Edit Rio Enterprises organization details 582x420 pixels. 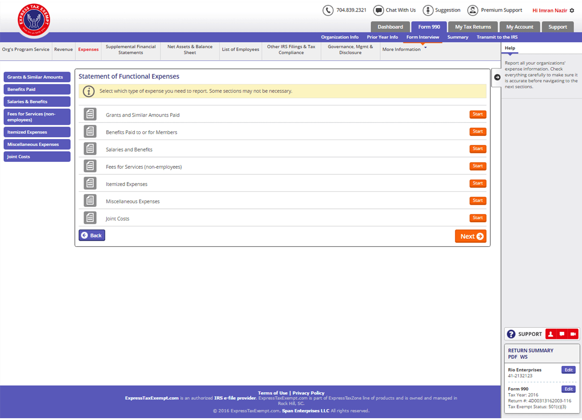tap(569, 370)
